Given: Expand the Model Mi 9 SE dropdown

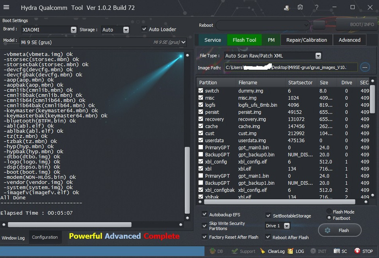Looking at the screenshot, I should tap(184, 42).
